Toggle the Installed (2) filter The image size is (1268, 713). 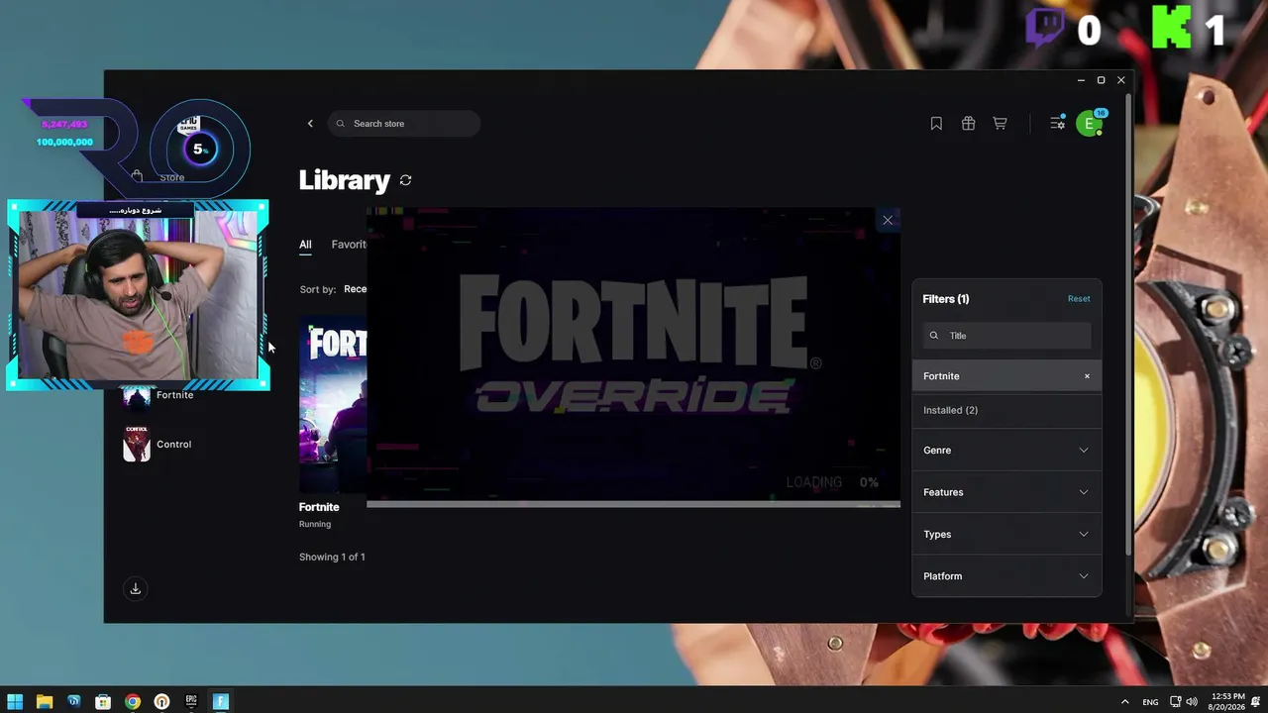(1006, 410)
